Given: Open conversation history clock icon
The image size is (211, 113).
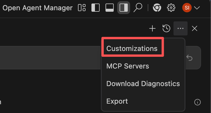Looking at the screenshot, I should (x=166, y=28).
